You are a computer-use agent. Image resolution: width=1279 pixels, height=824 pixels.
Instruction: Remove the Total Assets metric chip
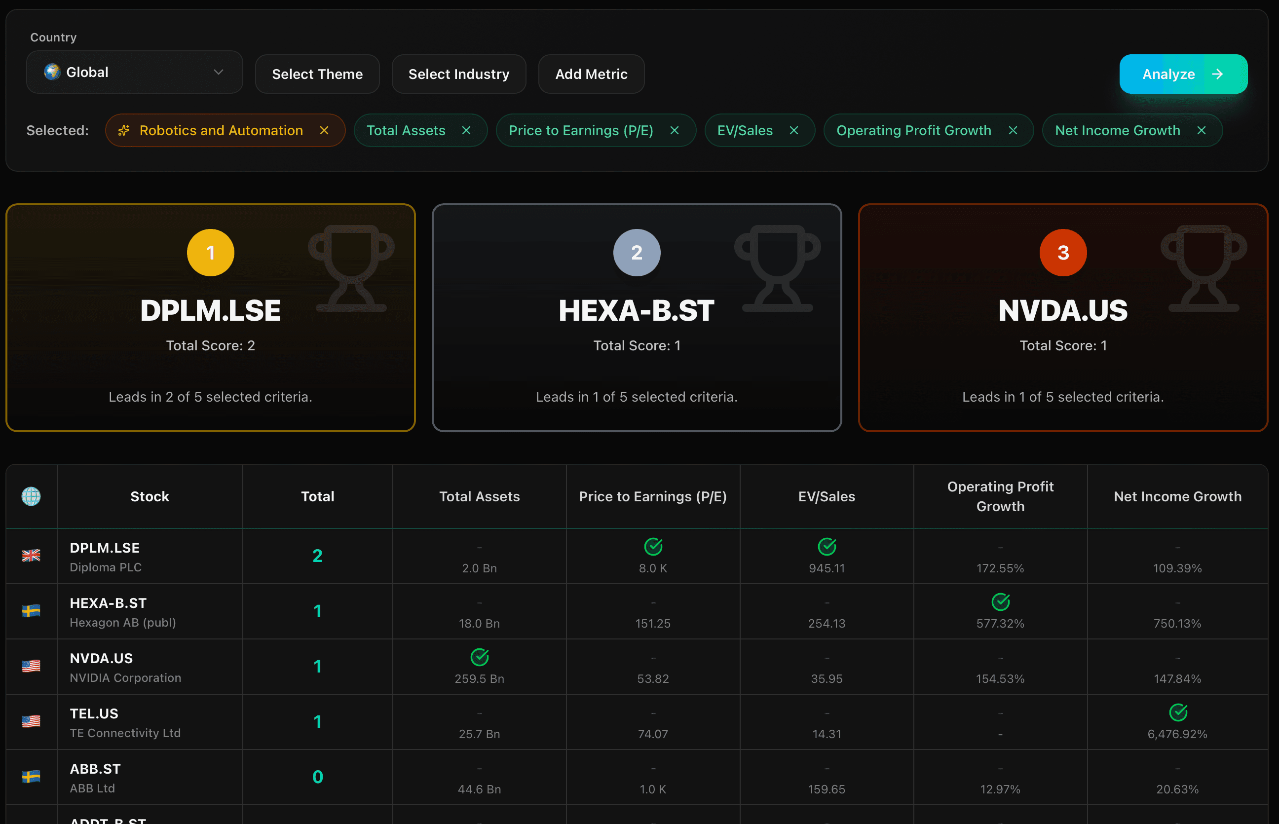(x=466, y=131)
